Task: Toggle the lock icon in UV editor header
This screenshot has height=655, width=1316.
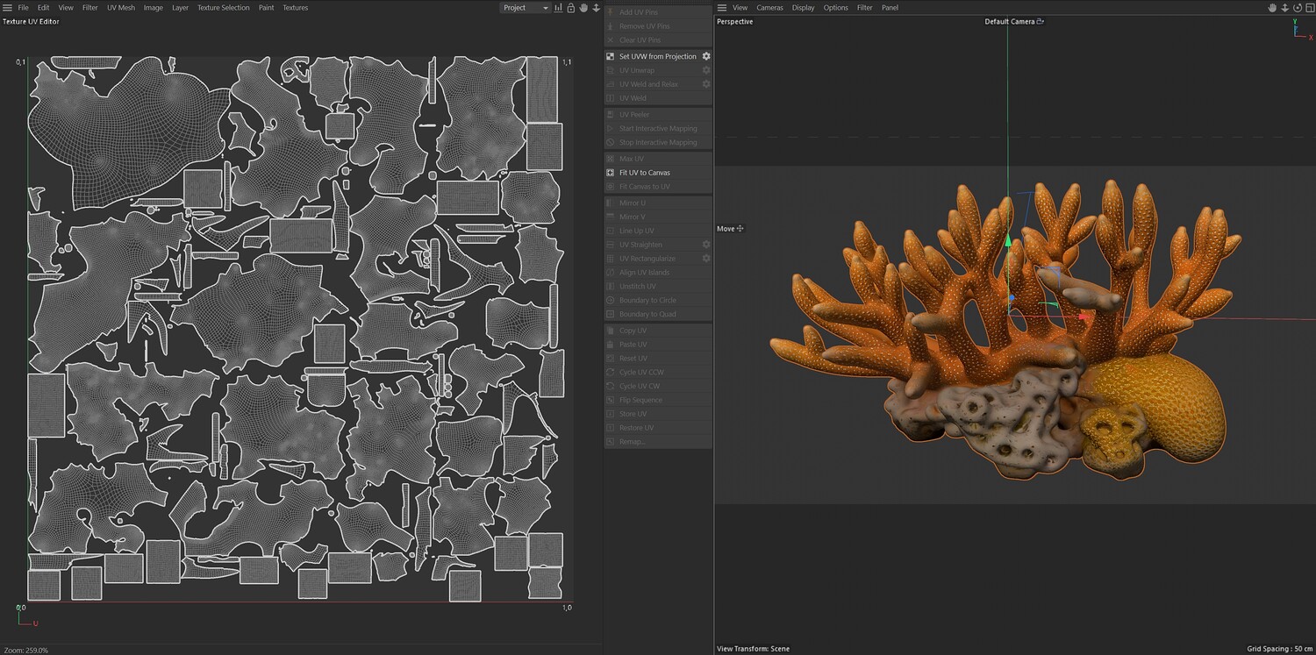Action: click(571, 8)
